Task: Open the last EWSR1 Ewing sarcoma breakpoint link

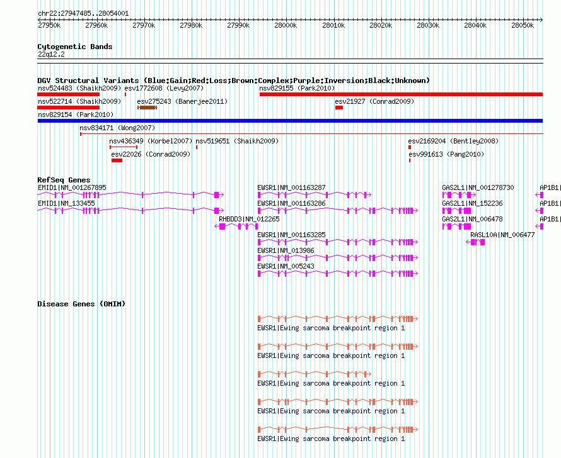Action: (x=331, y=438)
